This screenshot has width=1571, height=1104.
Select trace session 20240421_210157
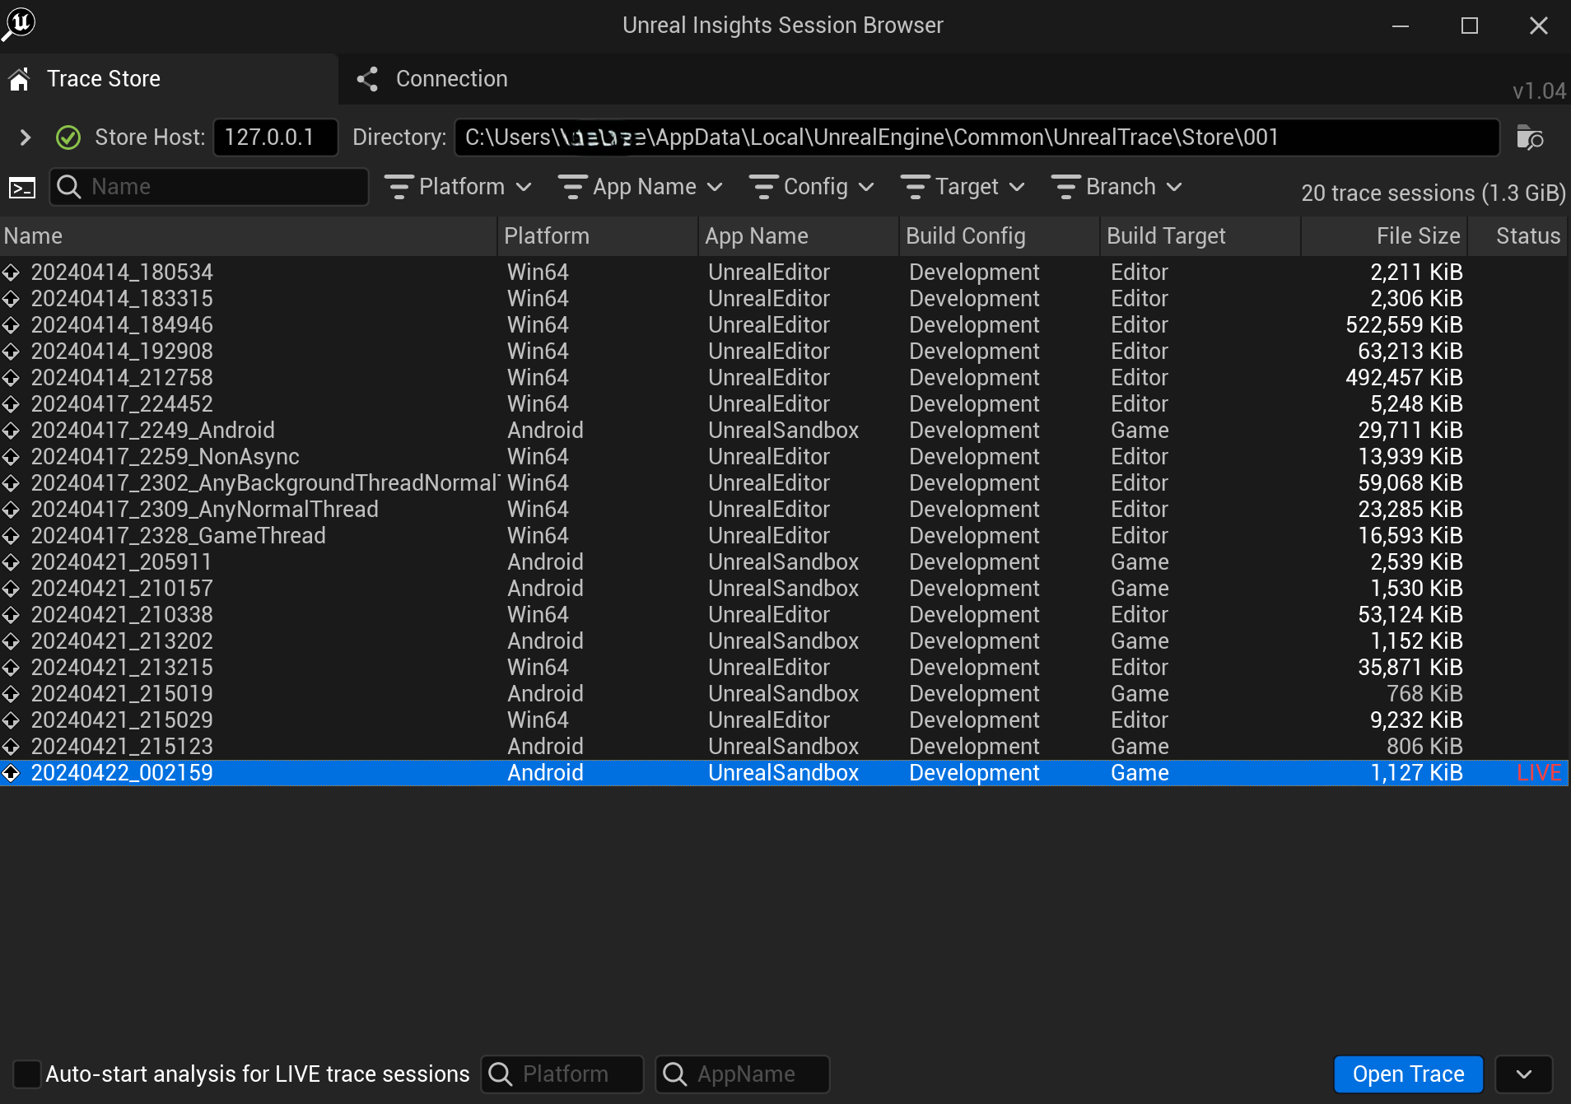click(784, 589)
